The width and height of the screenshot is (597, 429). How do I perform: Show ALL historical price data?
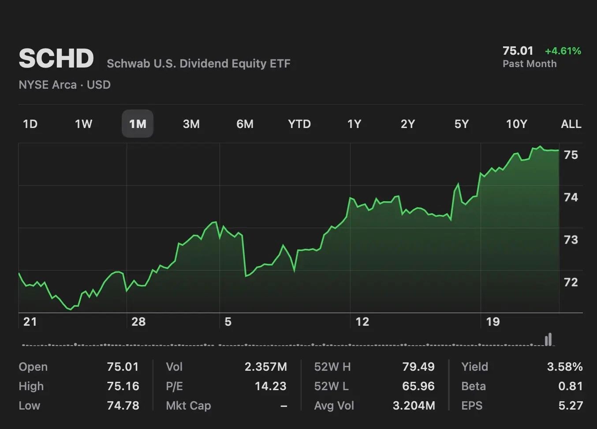pyautogui.click(x=571, y=124)
